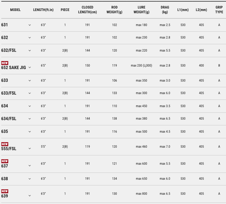Click the GRIP TYPE column header
Viewport: 226px width, 204px height.
[x=219, y=10]
